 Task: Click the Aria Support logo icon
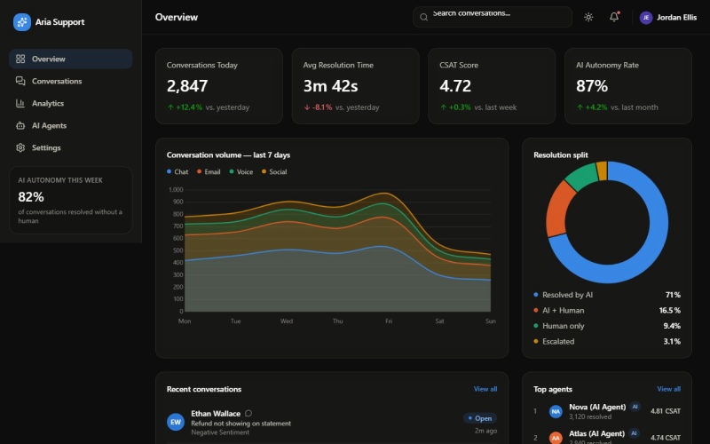pos(21,21)
